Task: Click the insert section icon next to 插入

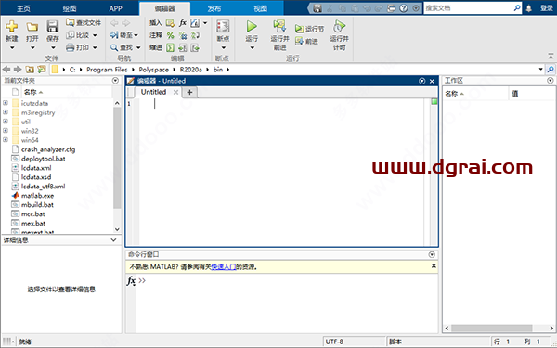Action: tap(170, 23)
